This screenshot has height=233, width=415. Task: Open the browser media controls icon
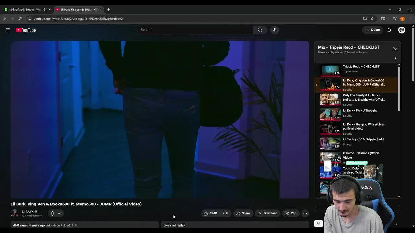click(x=395, y=19)
